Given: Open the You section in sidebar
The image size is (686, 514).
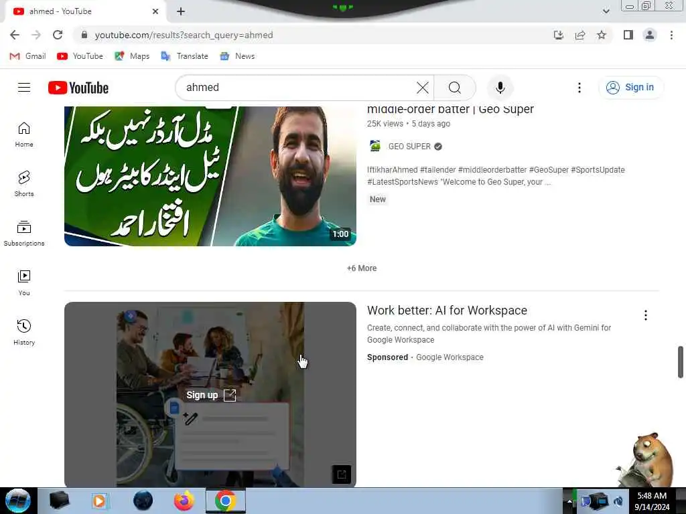Looking at the screenshot, I should pyautogui.click(x=24, y=283).
